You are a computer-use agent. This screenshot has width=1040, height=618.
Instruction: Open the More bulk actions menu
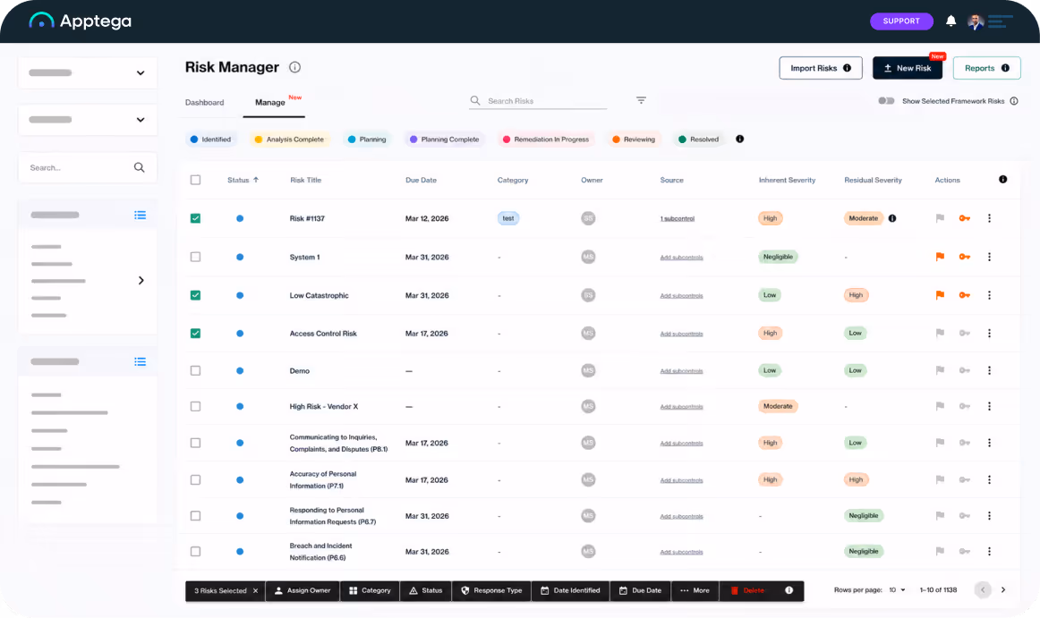(695, 590)
